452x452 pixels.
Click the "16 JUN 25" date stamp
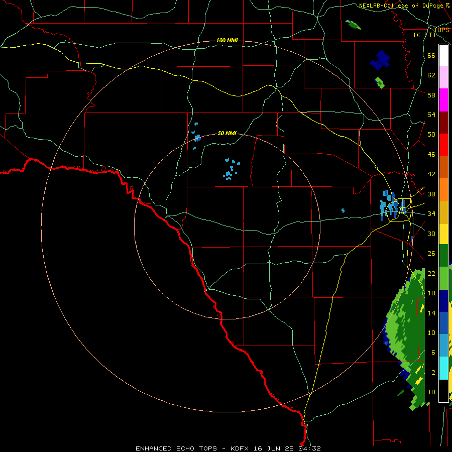pyautogui.click(x=273, y=448)
